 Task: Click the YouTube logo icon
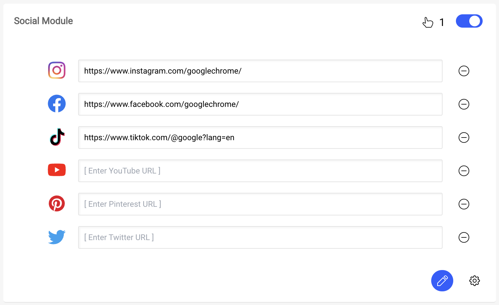[57, 170]
